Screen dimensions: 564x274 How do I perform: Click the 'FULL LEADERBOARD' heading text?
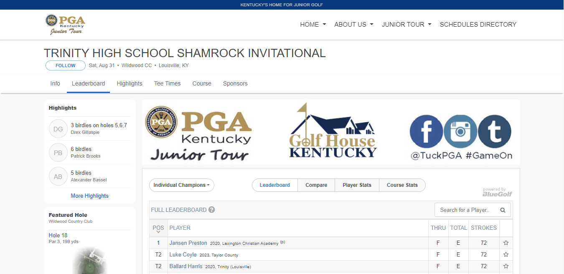point(179,210)
